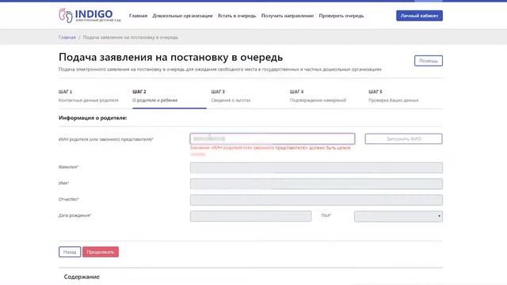
Task: Open Личный кабинет
Action: coord(419,16)
